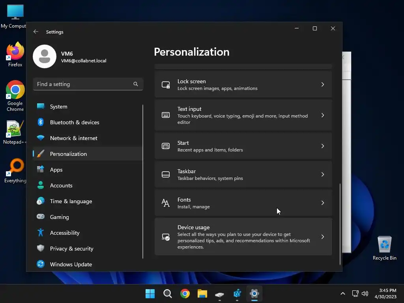The image size is (404, 303).
Task: Expand the Fonts settings chevron
Action: [x=323, y=203]
